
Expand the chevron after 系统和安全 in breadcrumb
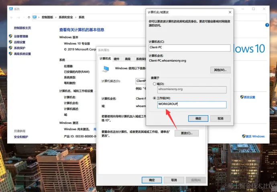pyautogui.click(x=75, y=17)
